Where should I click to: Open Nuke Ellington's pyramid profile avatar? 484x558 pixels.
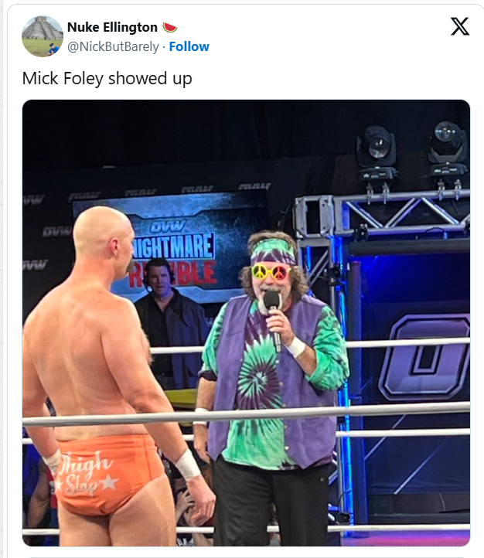point(43,36)
